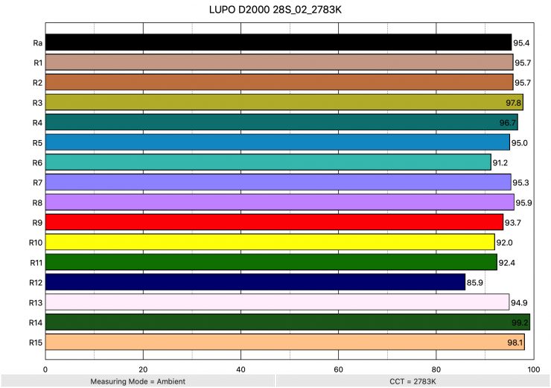
Task: Select the R6 turquoise bar
Action: (268, 162)
